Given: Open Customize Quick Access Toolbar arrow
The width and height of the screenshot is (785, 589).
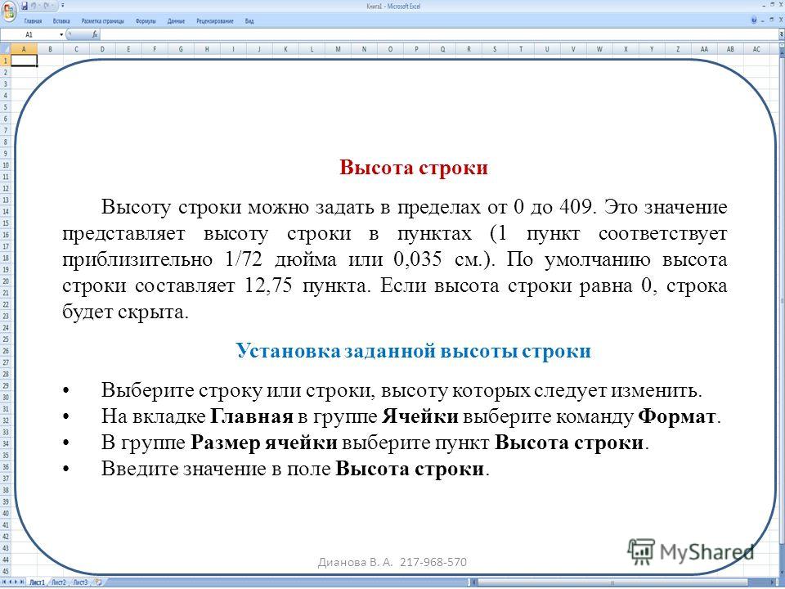Looking at the screenshot, I should pyautogui.click(x=63, y=7).
